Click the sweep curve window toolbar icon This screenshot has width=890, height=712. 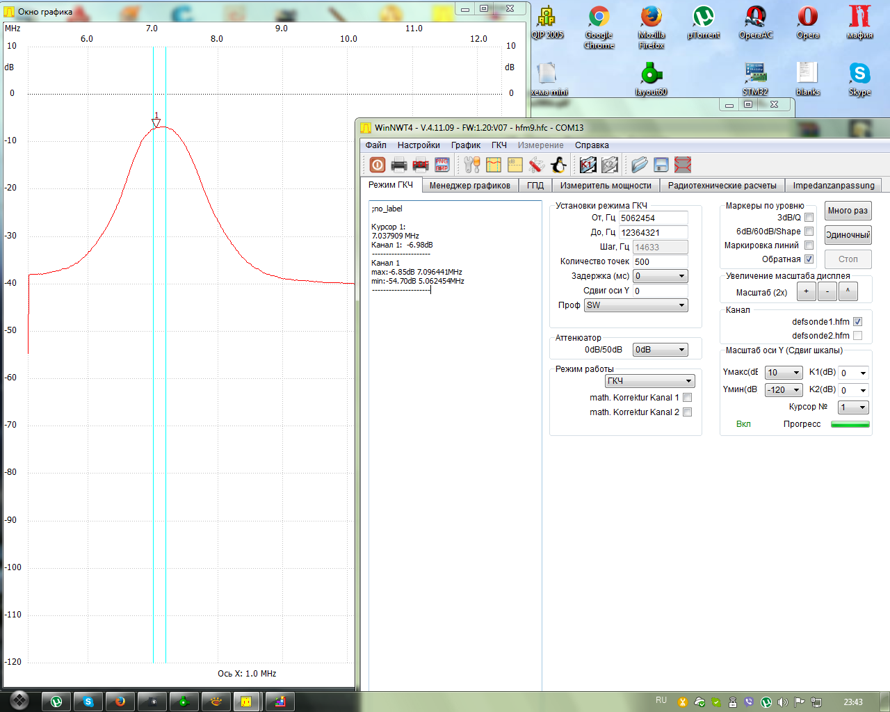coord(494,165)
